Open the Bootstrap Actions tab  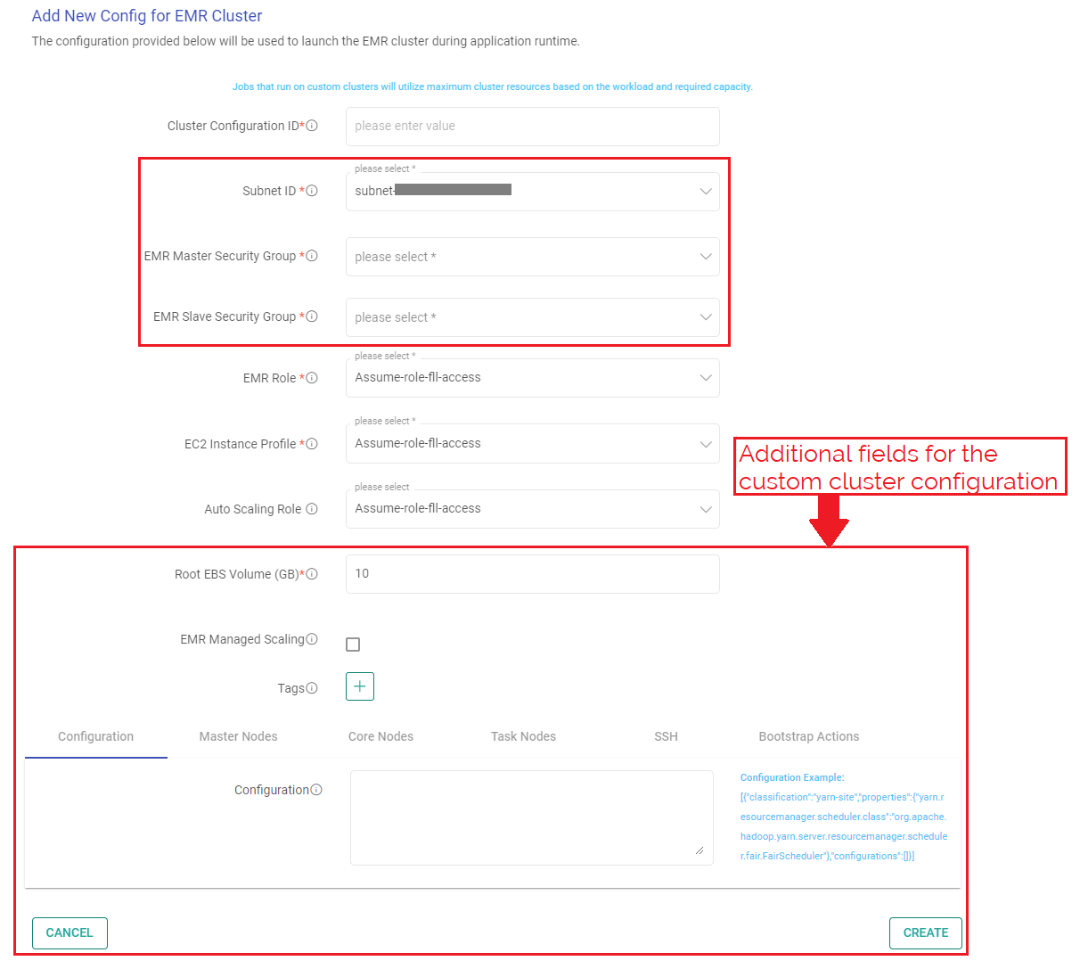tap(808, 736)
